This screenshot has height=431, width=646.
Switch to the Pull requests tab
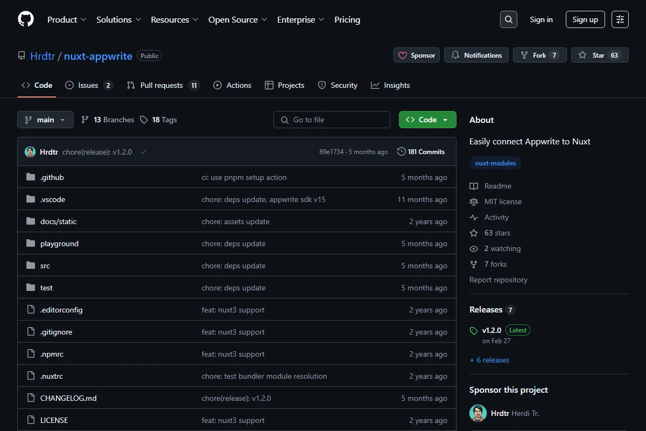tap(163, 85)
